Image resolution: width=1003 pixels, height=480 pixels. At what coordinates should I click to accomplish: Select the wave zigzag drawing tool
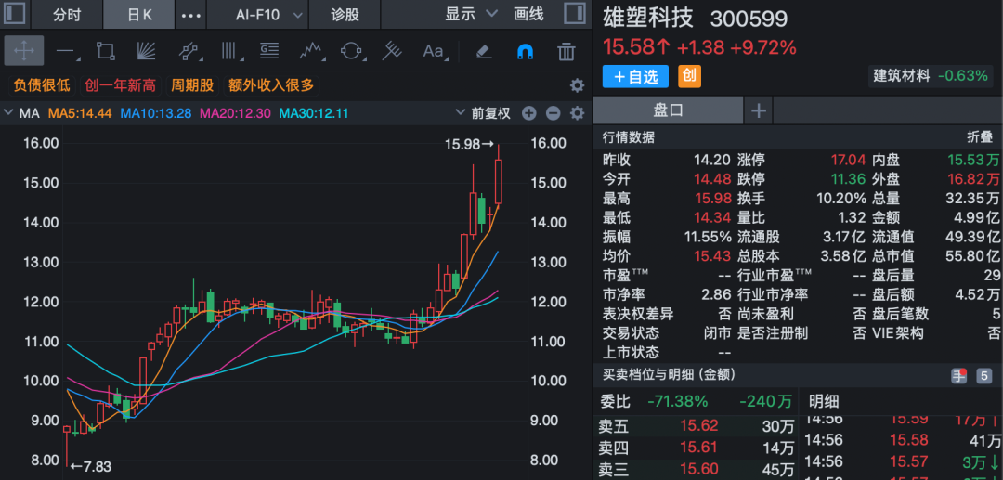pyautogui.click(x=310, y=51)
